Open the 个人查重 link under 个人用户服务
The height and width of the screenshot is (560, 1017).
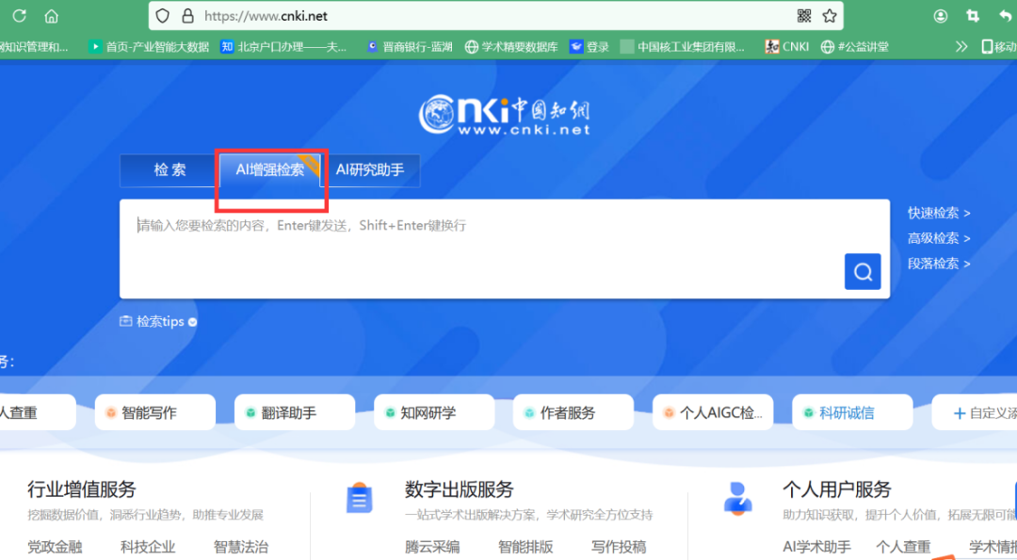(x=903, y=547)
